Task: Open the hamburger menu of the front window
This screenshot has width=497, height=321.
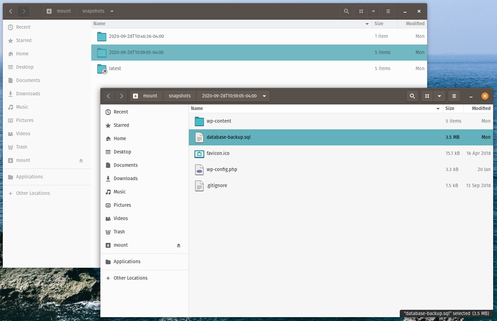Action: click(x=454, y=96)
